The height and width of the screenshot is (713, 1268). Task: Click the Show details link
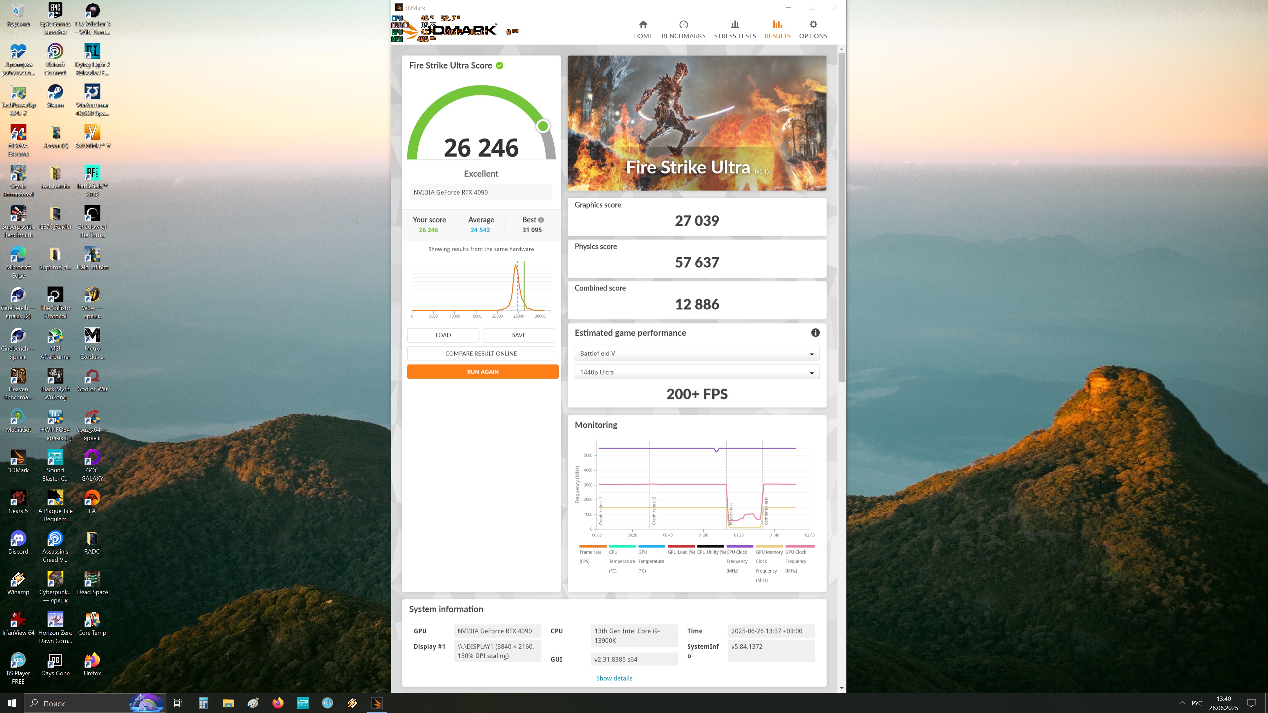614,678
